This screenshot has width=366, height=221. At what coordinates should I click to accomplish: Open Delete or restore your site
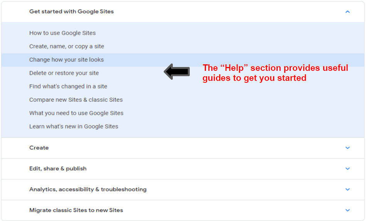point(64,73)
